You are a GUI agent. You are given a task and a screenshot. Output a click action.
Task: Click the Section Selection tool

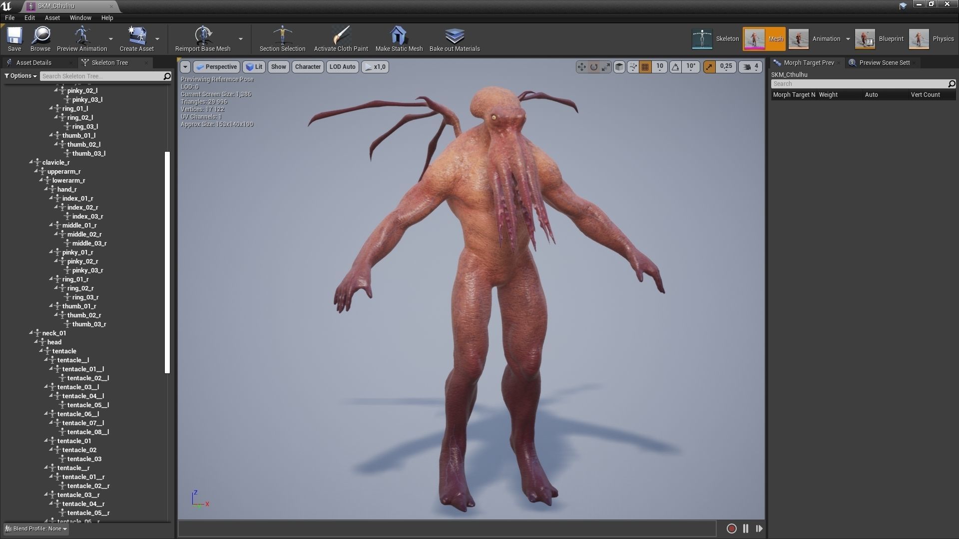(282, 39)
